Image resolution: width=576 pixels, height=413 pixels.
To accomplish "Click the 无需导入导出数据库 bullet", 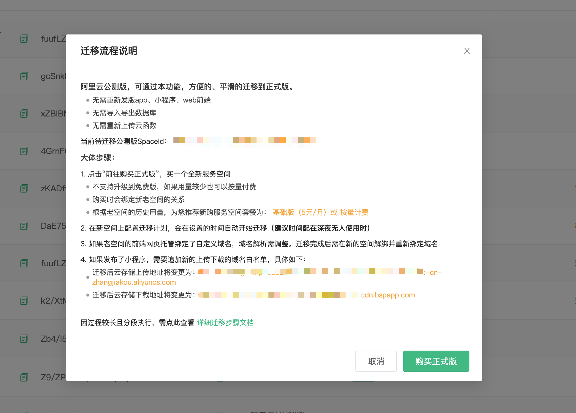I will [x=124, y=113].
